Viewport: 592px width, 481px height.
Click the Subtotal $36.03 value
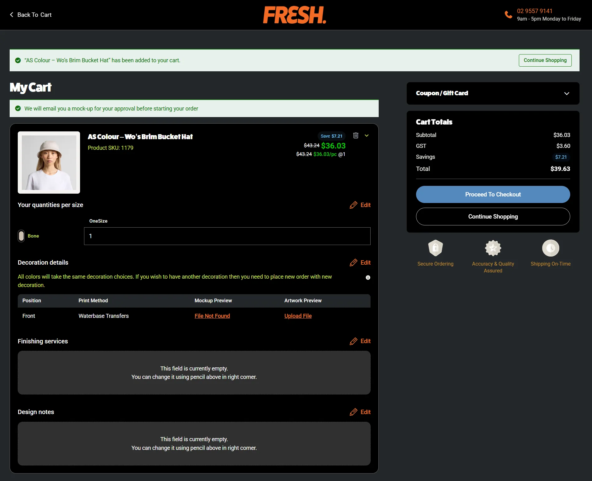pos(562,135)
